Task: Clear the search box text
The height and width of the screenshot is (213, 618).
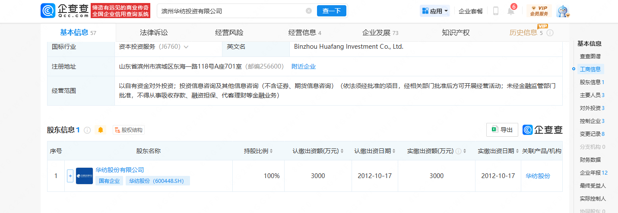Action: click(x=308, y=11)
